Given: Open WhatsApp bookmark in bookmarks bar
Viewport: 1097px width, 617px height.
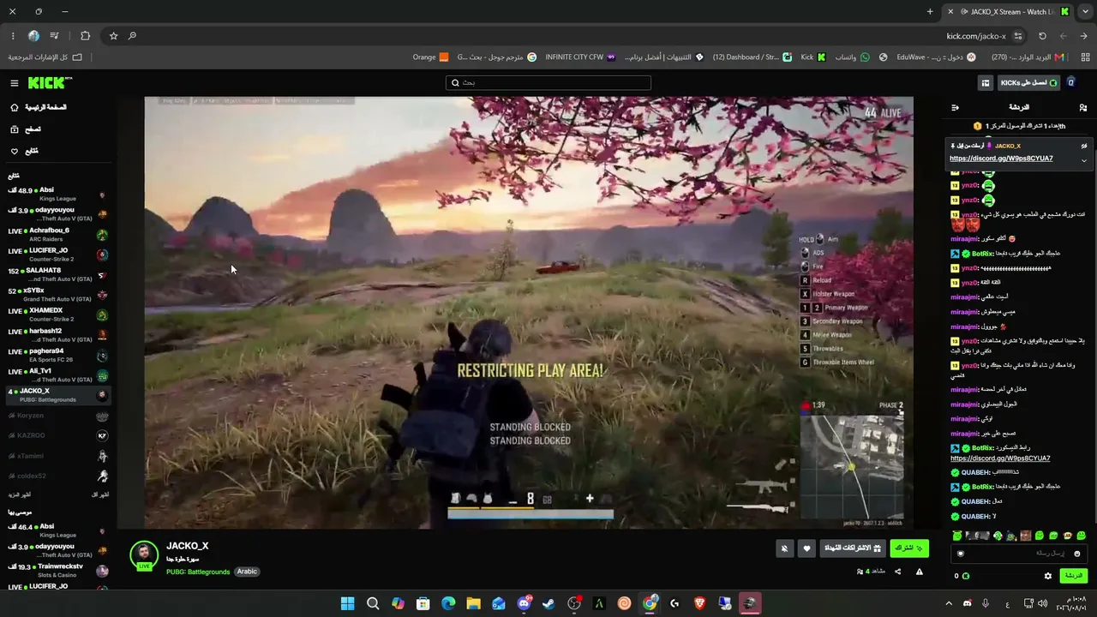Looking at the screenshot, I should click(852, 57).
